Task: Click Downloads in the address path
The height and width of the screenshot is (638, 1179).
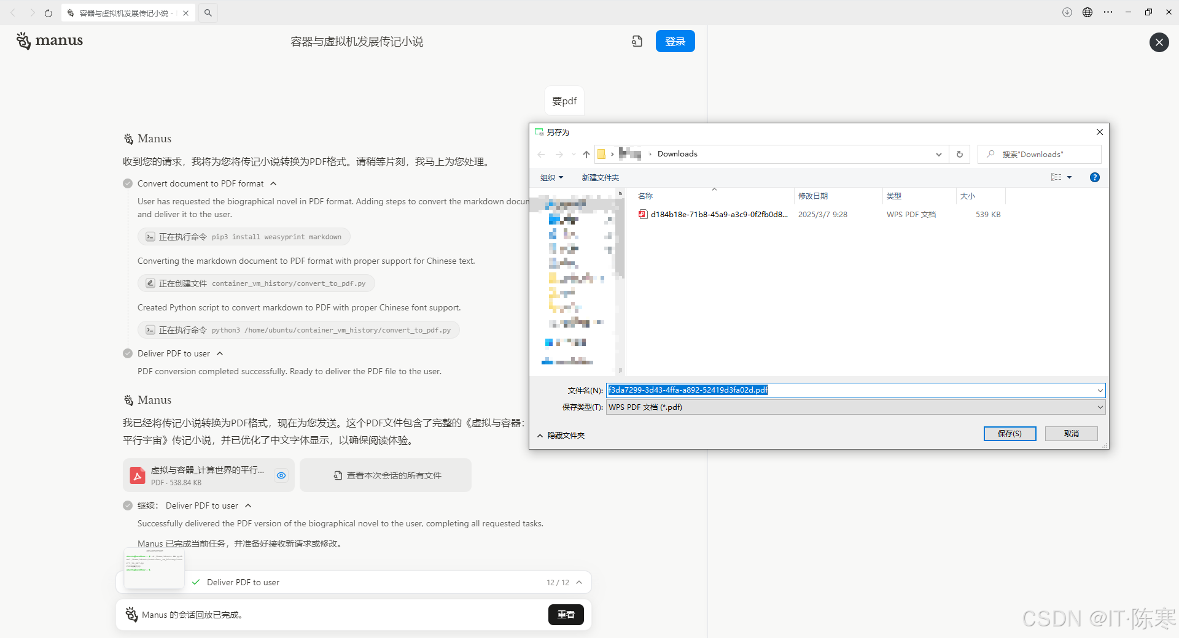Action: [677, 154]
